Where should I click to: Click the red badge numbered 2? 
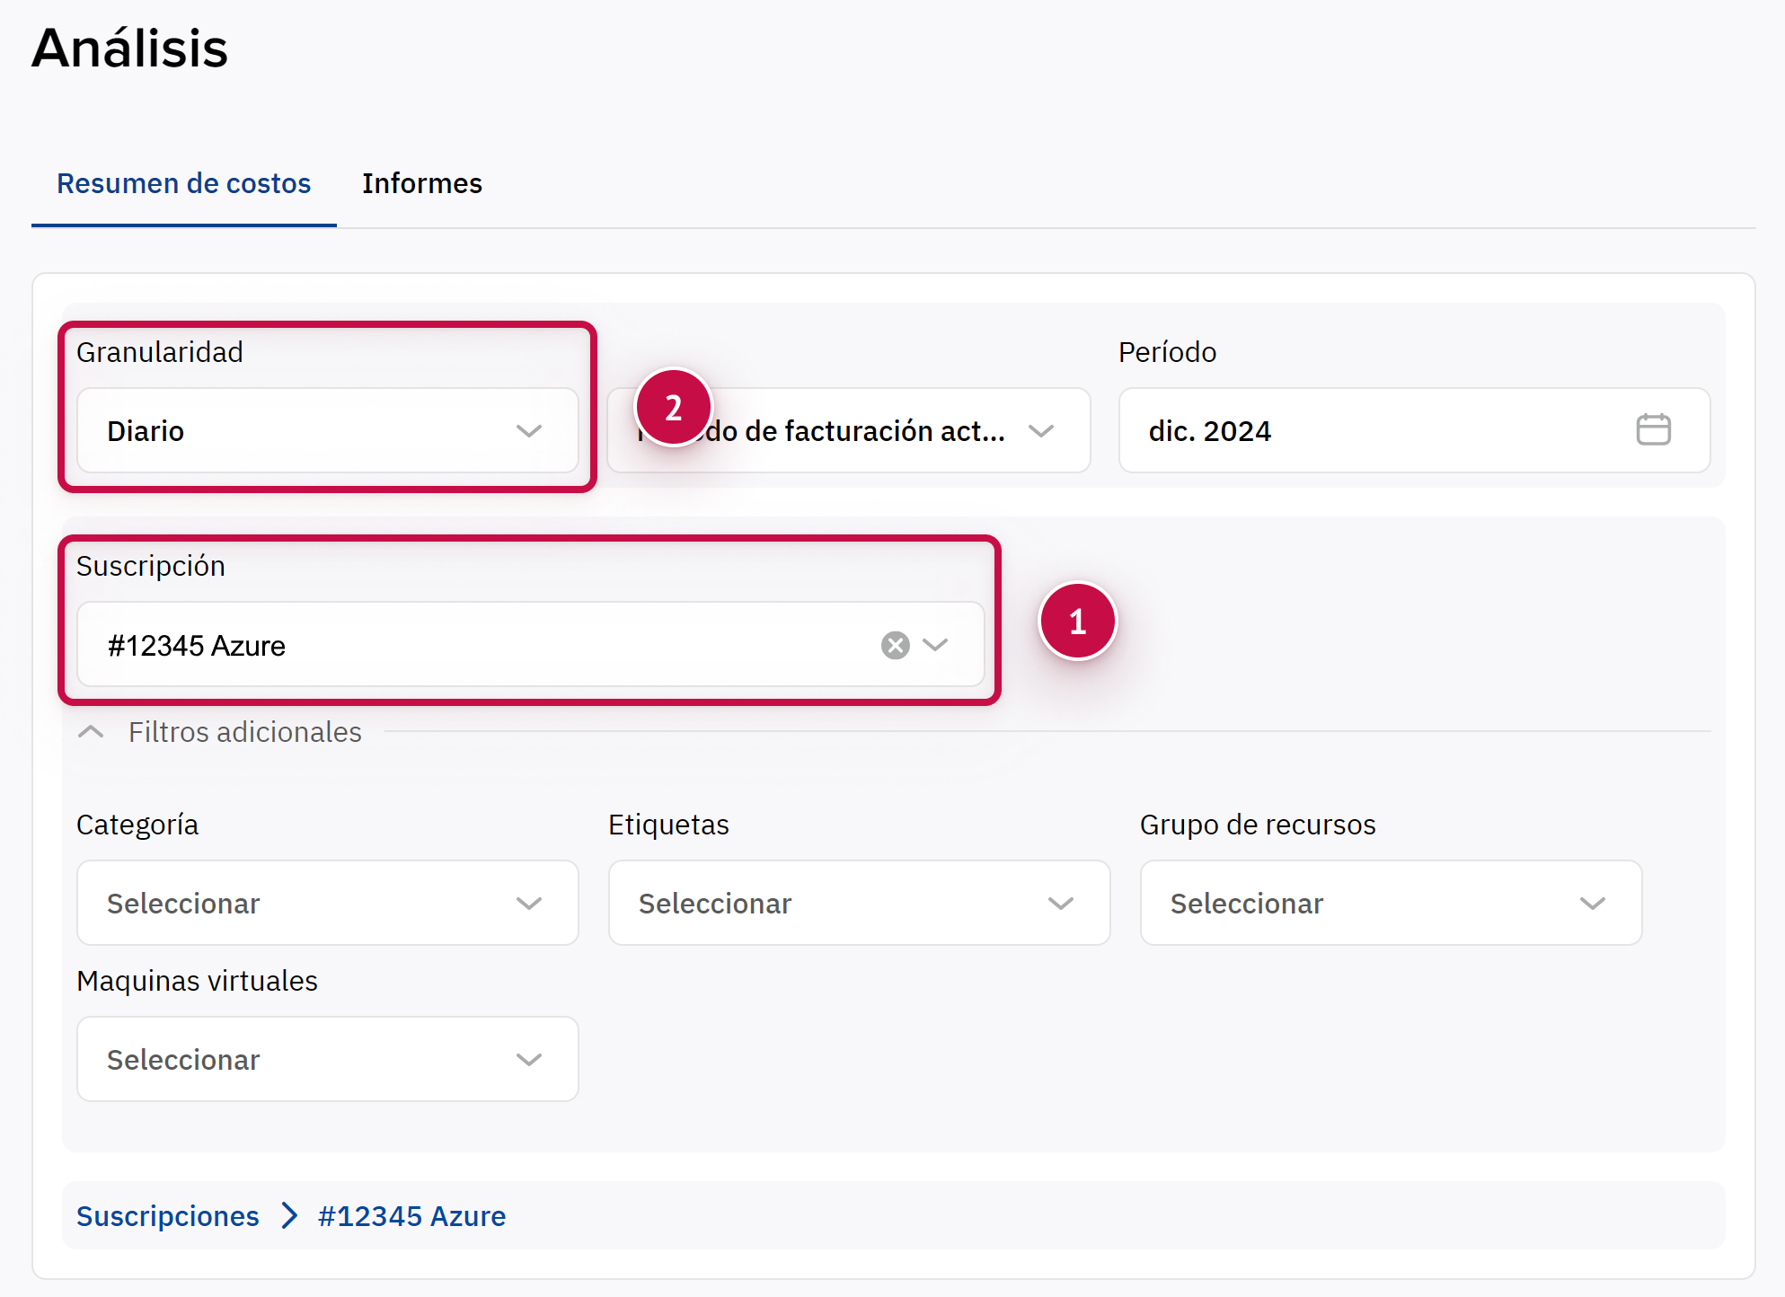pyautogui.click(x=673, y=408)
